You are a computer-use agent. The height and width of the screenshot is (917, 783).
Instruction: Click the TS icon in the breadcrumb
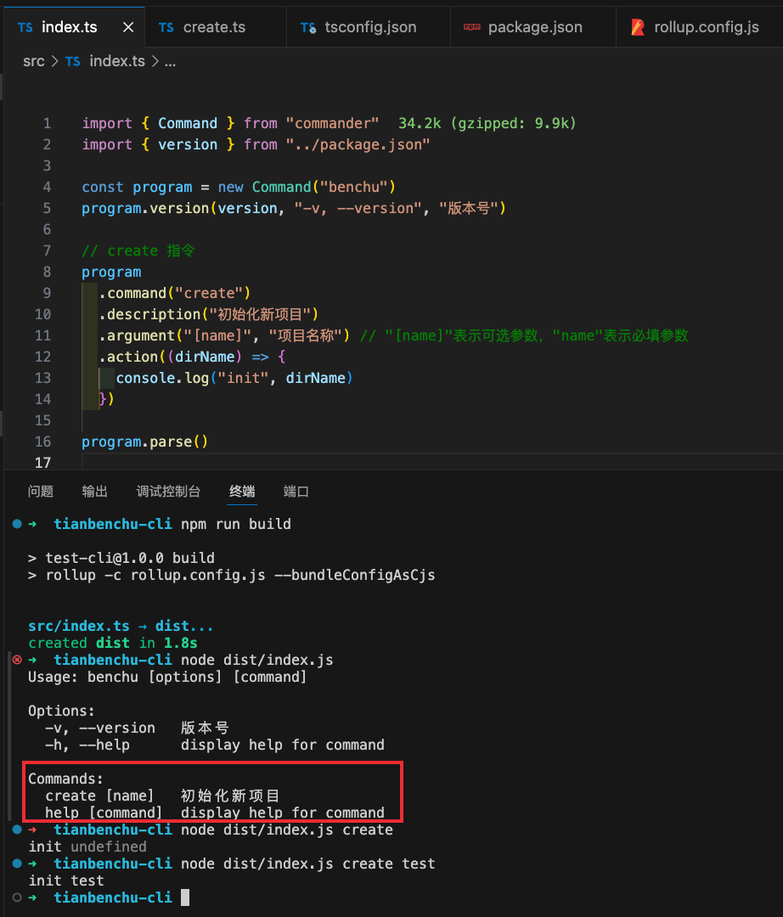click(x=72, y=61)
